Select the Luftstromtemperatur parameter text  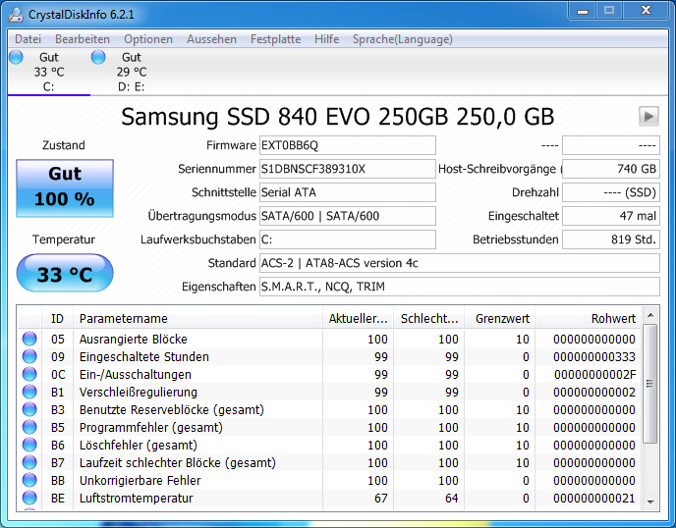(136, 499)
